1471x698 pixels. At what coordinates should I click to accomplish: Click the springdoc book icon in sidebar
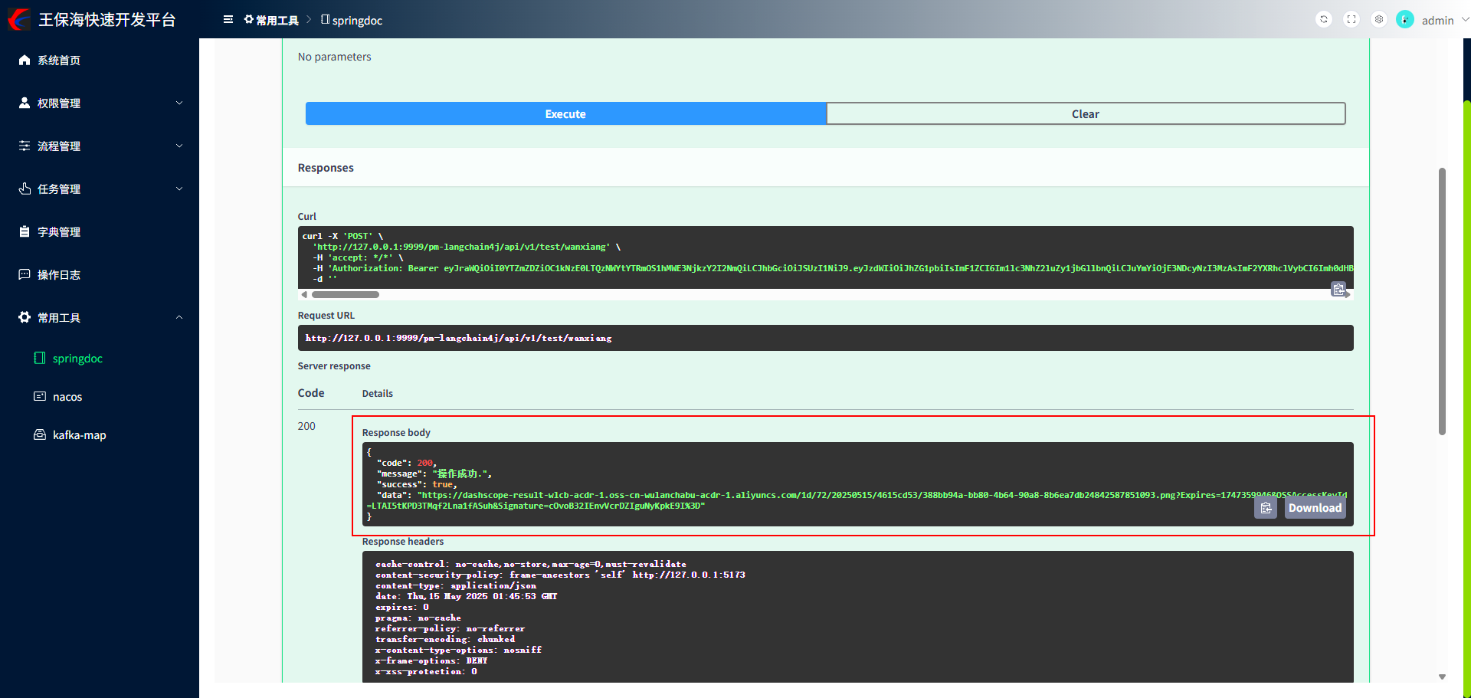click(40, 358)
